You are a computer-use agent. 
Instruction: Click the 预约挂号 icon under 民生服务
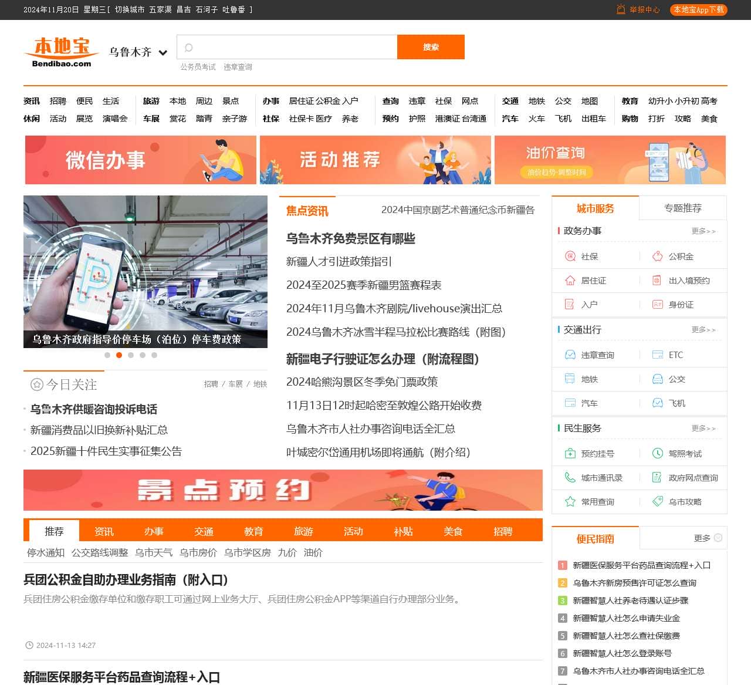pyautogui.click(x=570, y=454)
